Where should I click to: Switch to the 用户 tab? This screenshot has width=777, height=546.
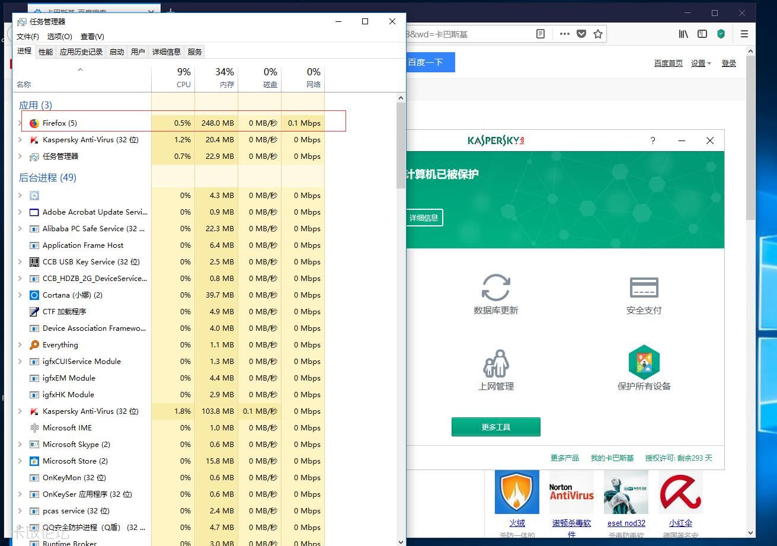[138, 52]
